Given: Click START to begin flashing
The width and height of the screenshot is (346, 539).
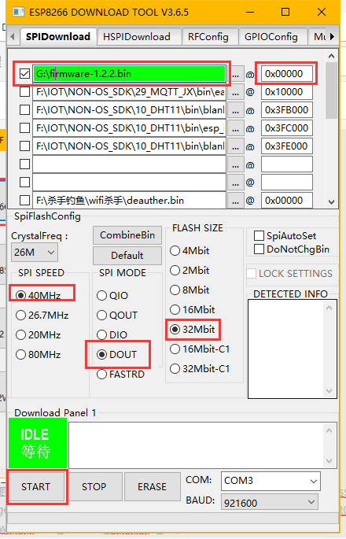Looking at the screenshot, I should 36,487.
